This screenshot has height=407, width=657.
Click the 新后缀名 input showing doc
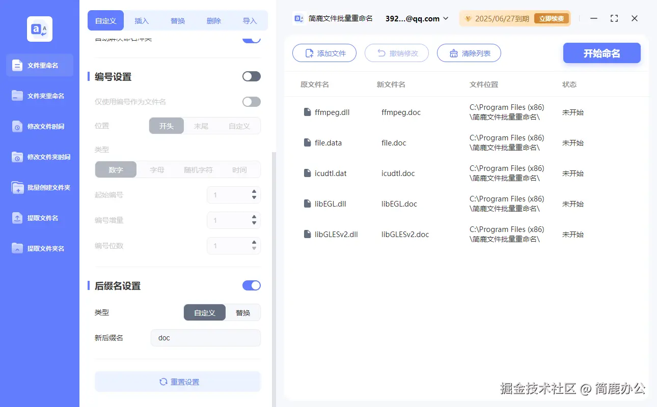click(205, 337)
